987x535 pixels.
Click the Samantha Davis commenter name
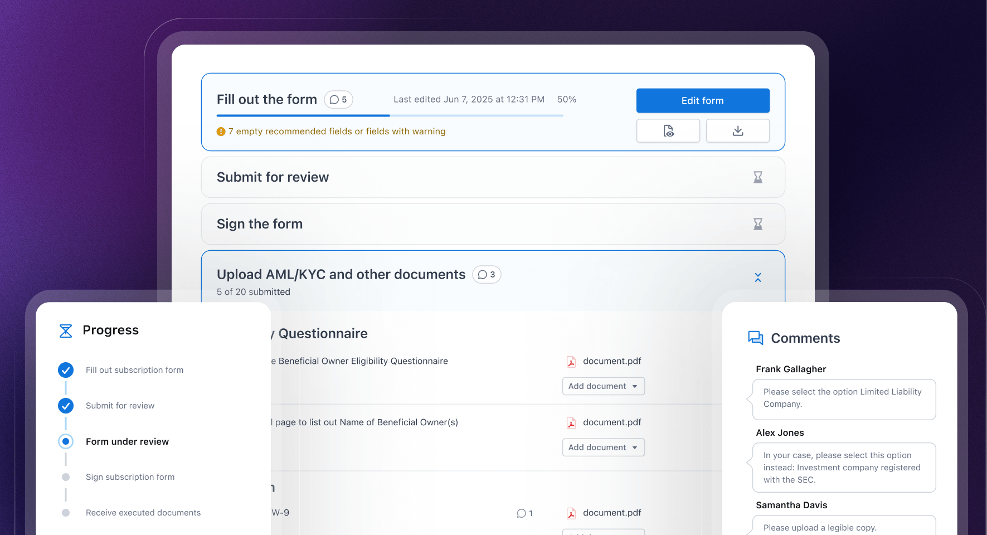pyautogui.click(x=791, y=505)
